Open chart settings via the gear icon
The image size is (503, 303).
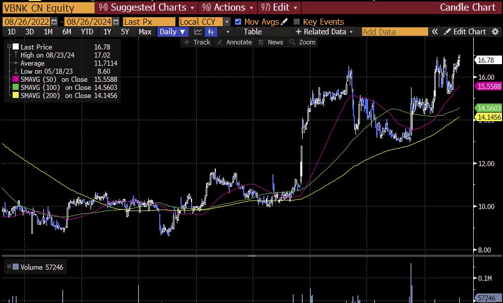[495, 31]
